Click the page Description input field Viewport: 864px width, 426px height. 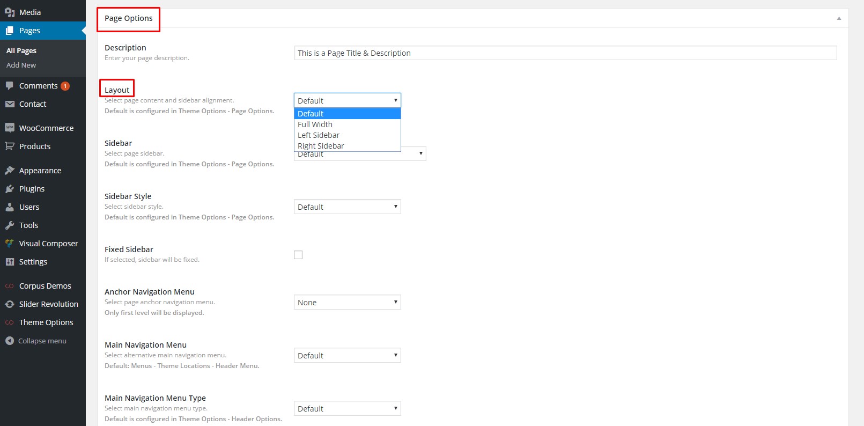(x=565, y=53)
